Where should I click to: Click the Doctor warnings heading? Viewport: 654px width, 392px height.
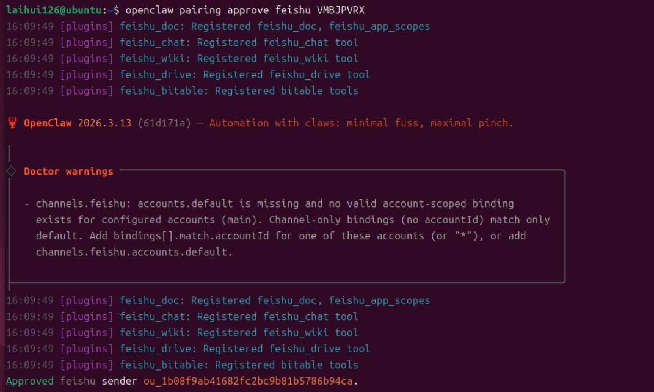[x=68, y=172]
